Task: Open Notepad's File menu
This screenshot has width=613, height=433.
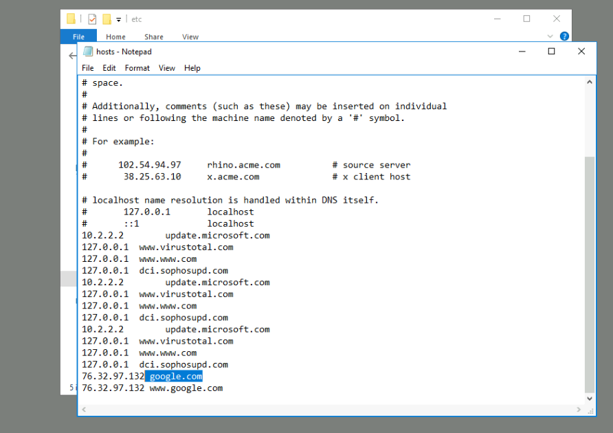Action: pyautogui.click(x=88, y=68)
